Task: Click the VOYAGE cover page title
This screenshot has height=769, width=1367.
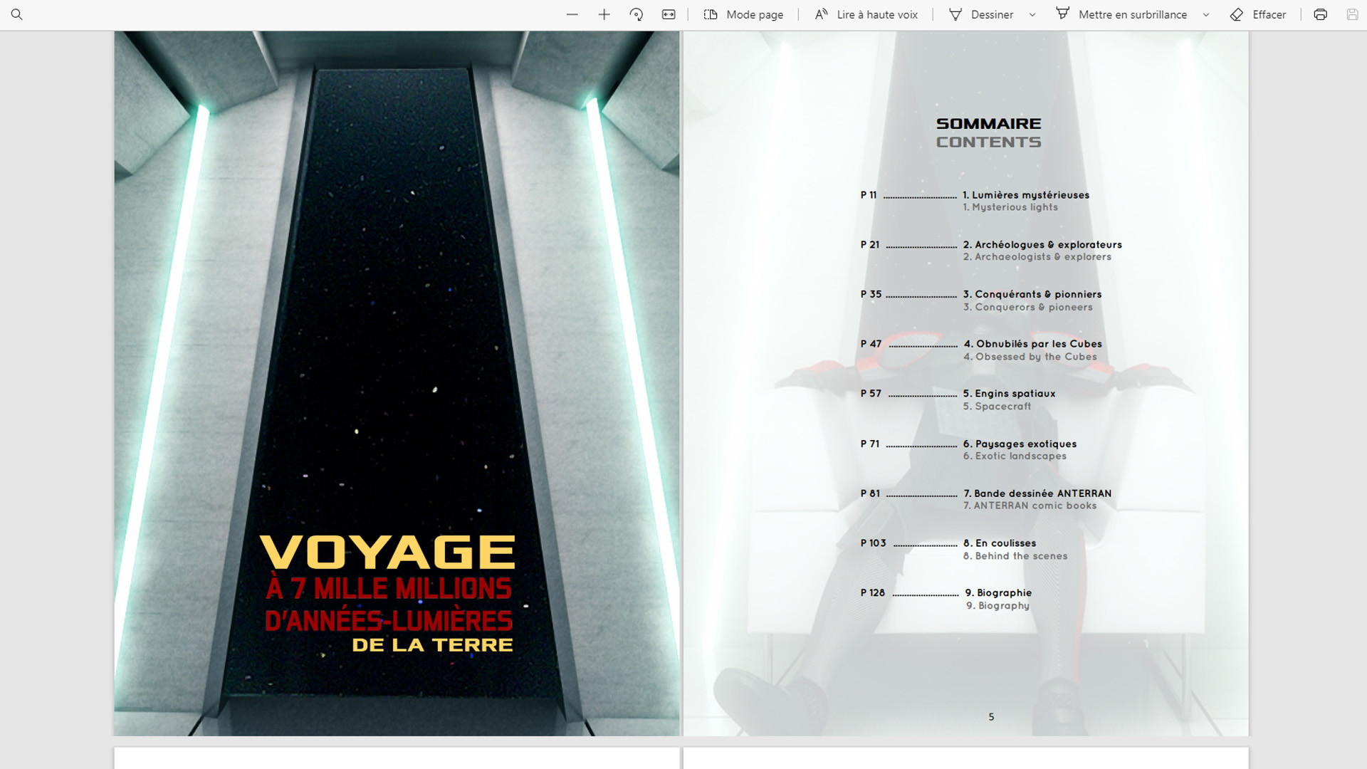Action: point(387,553)
